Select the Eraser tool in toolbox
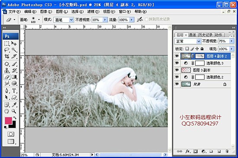The image size is (238, 158). 6,77
